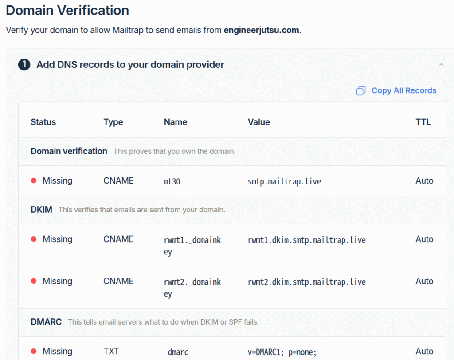Click the Auto TTL value for mt30
The image size is (454, 360).
(424, 180)
